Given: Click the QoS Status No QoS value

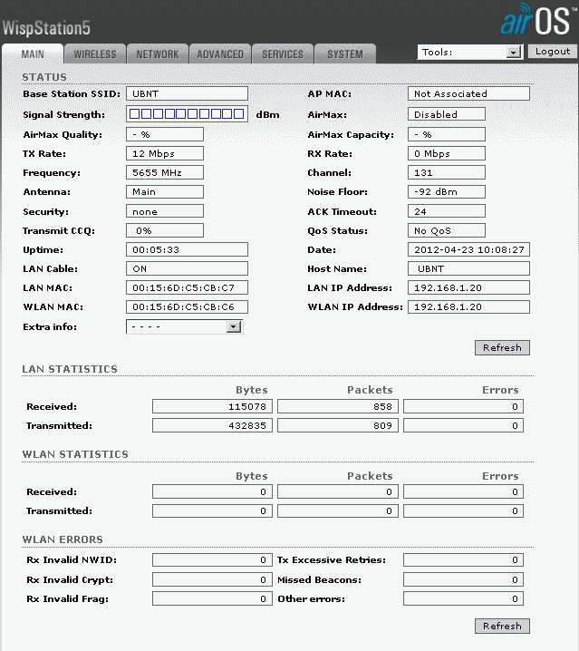Looking at the screenshot, I should click(x=447, y=230).
